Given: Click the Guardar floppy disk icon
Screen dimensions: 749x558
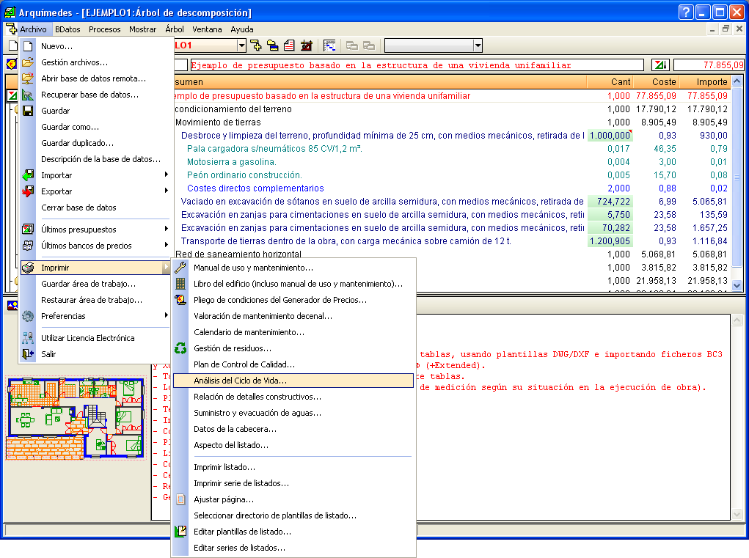Looking at the screenshot, I should point(28,111).
